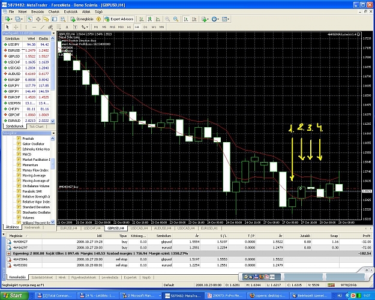375x300 pixels.
Task: Select the vertical line drawing tool
Action: (x=26, y=27)
